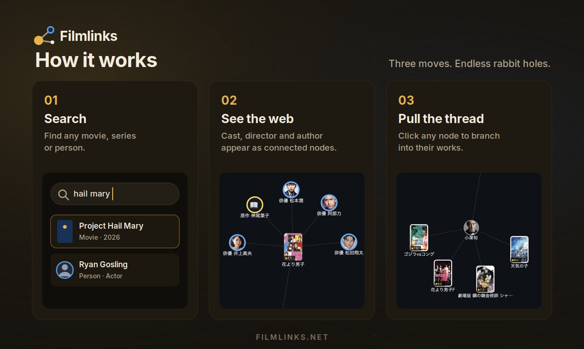Image resolution: width=584 pixels, height=349 pixels.
Task: Click the 劇場版 鋼の錬金術師 シャ… label
Action: tap(485, 296)
